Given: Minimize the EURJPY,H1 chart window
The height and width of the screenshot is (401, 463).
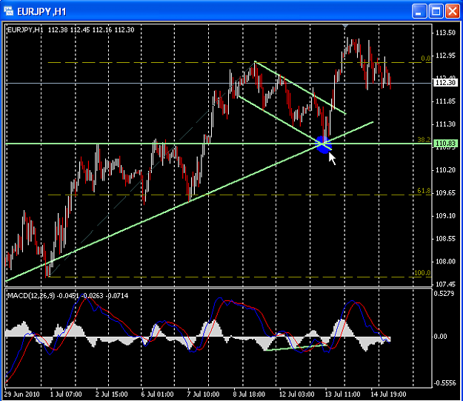Looking at the screenshot, I should pos(419,11).
